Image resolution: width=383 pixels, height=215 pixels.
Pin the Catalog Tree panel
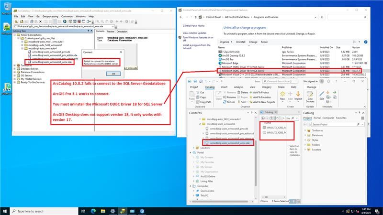[88, 31]
